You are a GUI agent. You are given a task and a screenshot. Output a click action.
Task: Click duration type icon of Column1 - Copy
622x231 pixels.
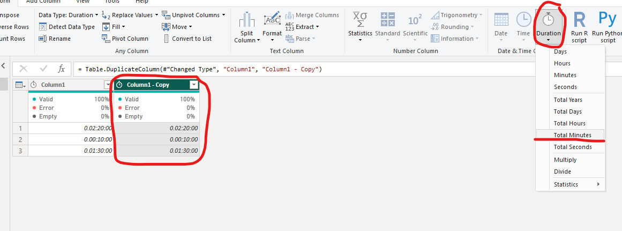pos(119,85)
